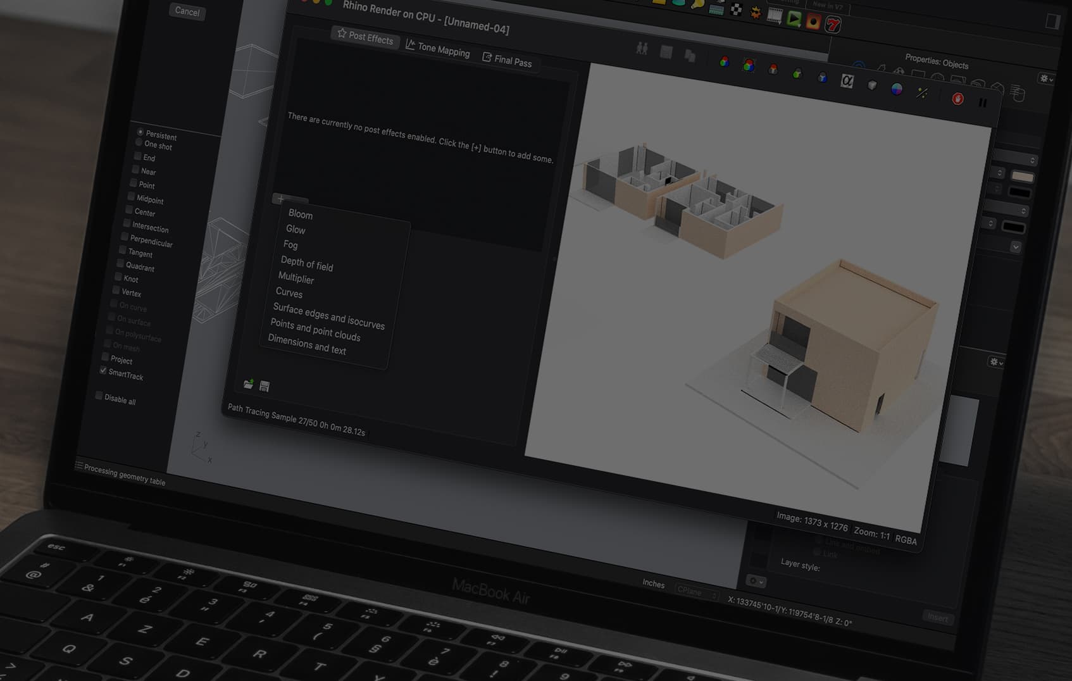This screenshot has height=681, width=1072.
Task: Open the post effects wand icon
Action: [922, 92]
